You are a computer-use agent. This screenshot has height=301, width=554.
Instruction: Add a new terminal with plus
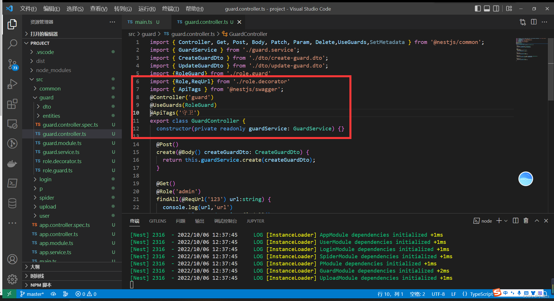(x=499, y=221)
